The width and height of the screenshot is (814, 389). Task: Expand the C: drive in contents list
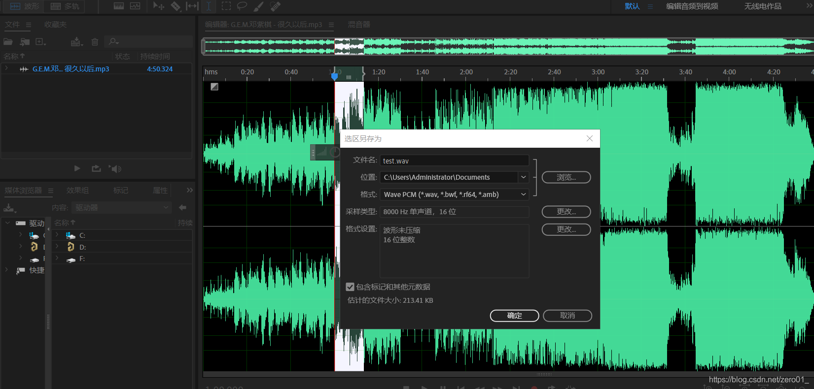point(57,235)
